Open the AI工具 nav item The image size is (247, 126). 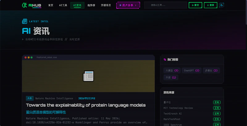[63, 5]
